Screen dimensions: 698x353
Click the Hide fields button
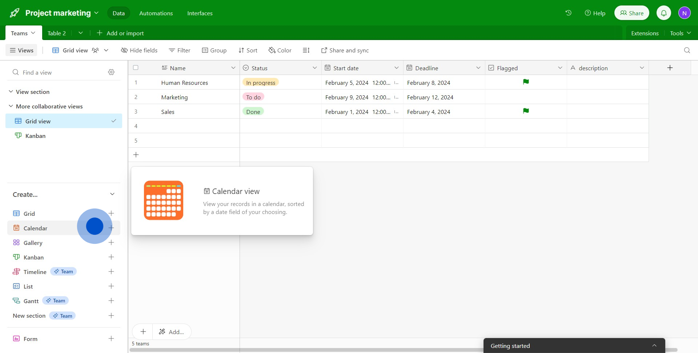(139, 50)
